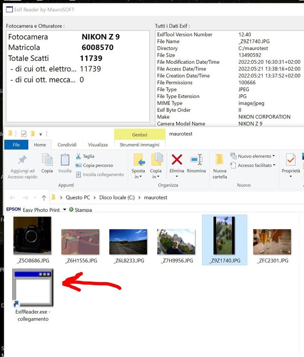Image resolution: width=304 pixels, height=357 pixels.
Task: Click the Nuova cartella icon
Action: pos(220,159)
